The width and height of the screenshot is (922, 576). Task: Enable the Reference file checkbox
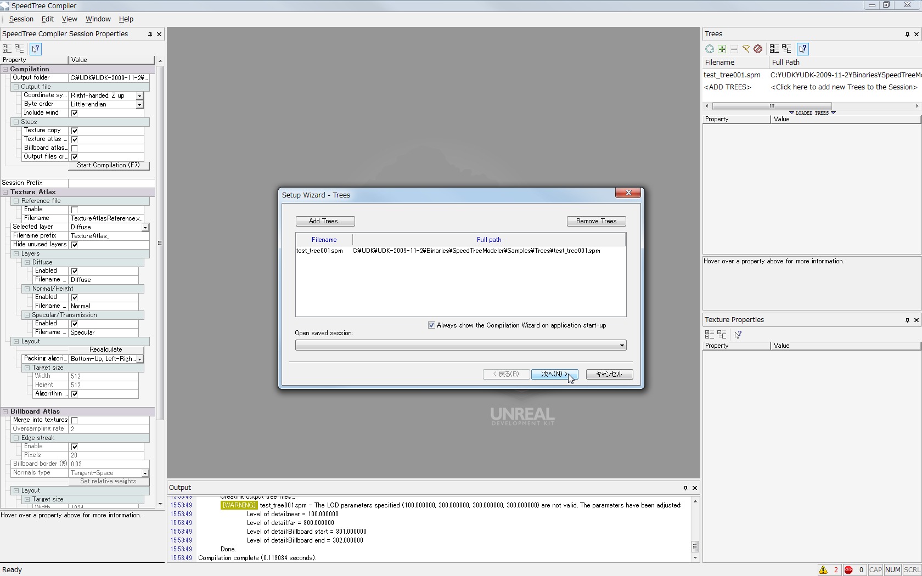click(75, 210)
